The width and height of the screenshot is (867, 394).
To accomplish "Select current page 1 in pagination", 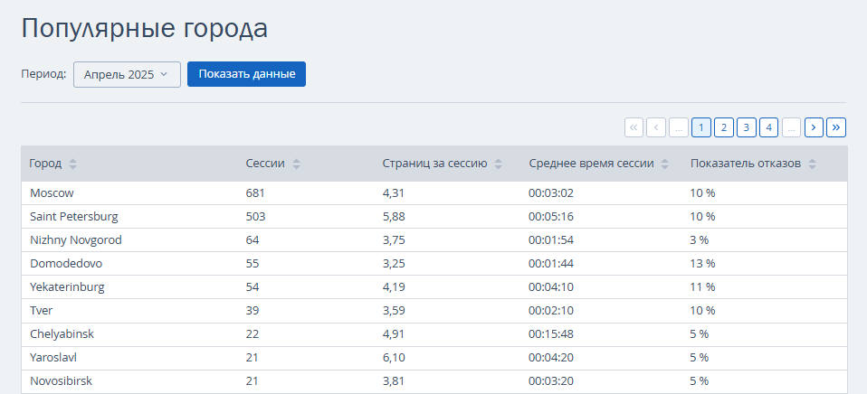I will 701,127.
